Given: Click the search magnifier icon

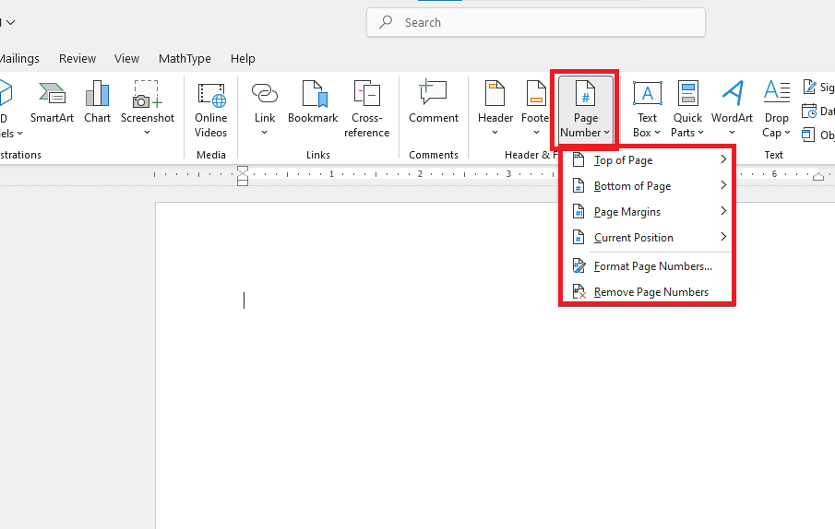Looking at the screenshot, I should point(386,22).
